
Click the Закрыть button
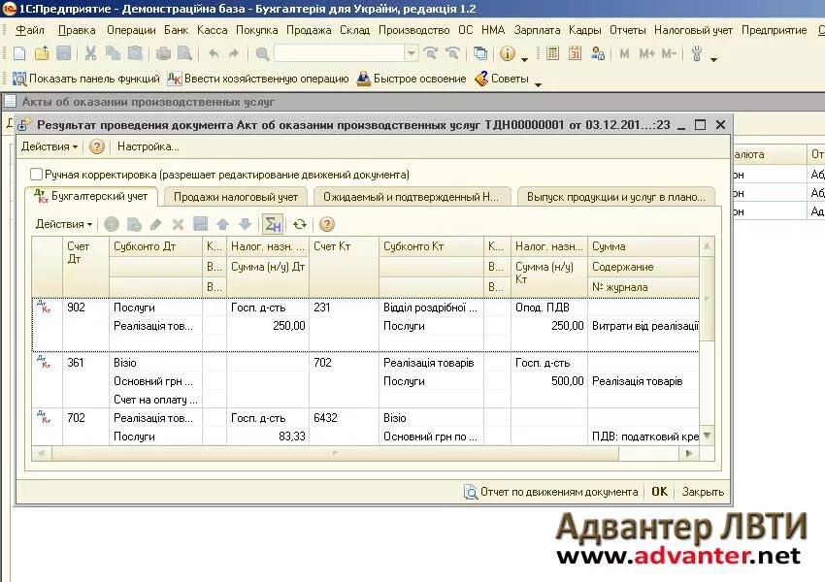click(703, 492)
